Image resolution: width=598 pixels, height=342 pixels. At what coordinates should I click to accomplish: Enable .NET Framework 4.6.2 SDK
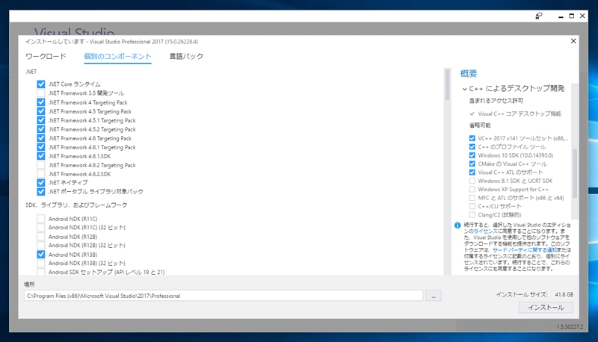click(41, 174)
